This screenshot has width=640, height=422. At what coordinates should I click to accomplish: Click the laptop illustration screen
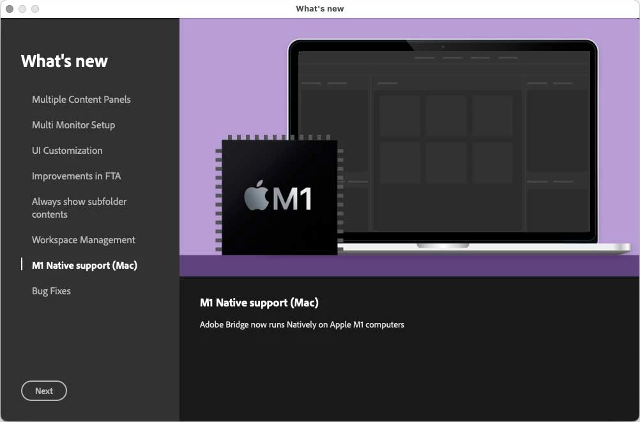click(444, 141)
